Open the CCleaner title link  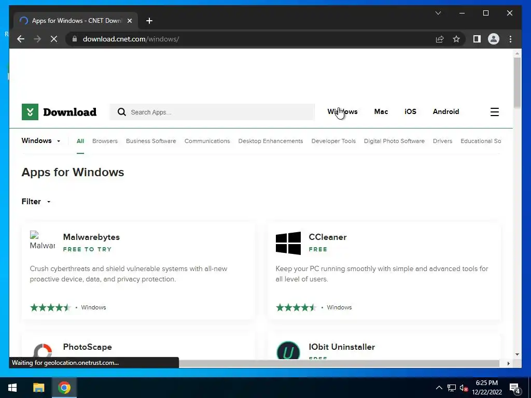coord(328,237)
